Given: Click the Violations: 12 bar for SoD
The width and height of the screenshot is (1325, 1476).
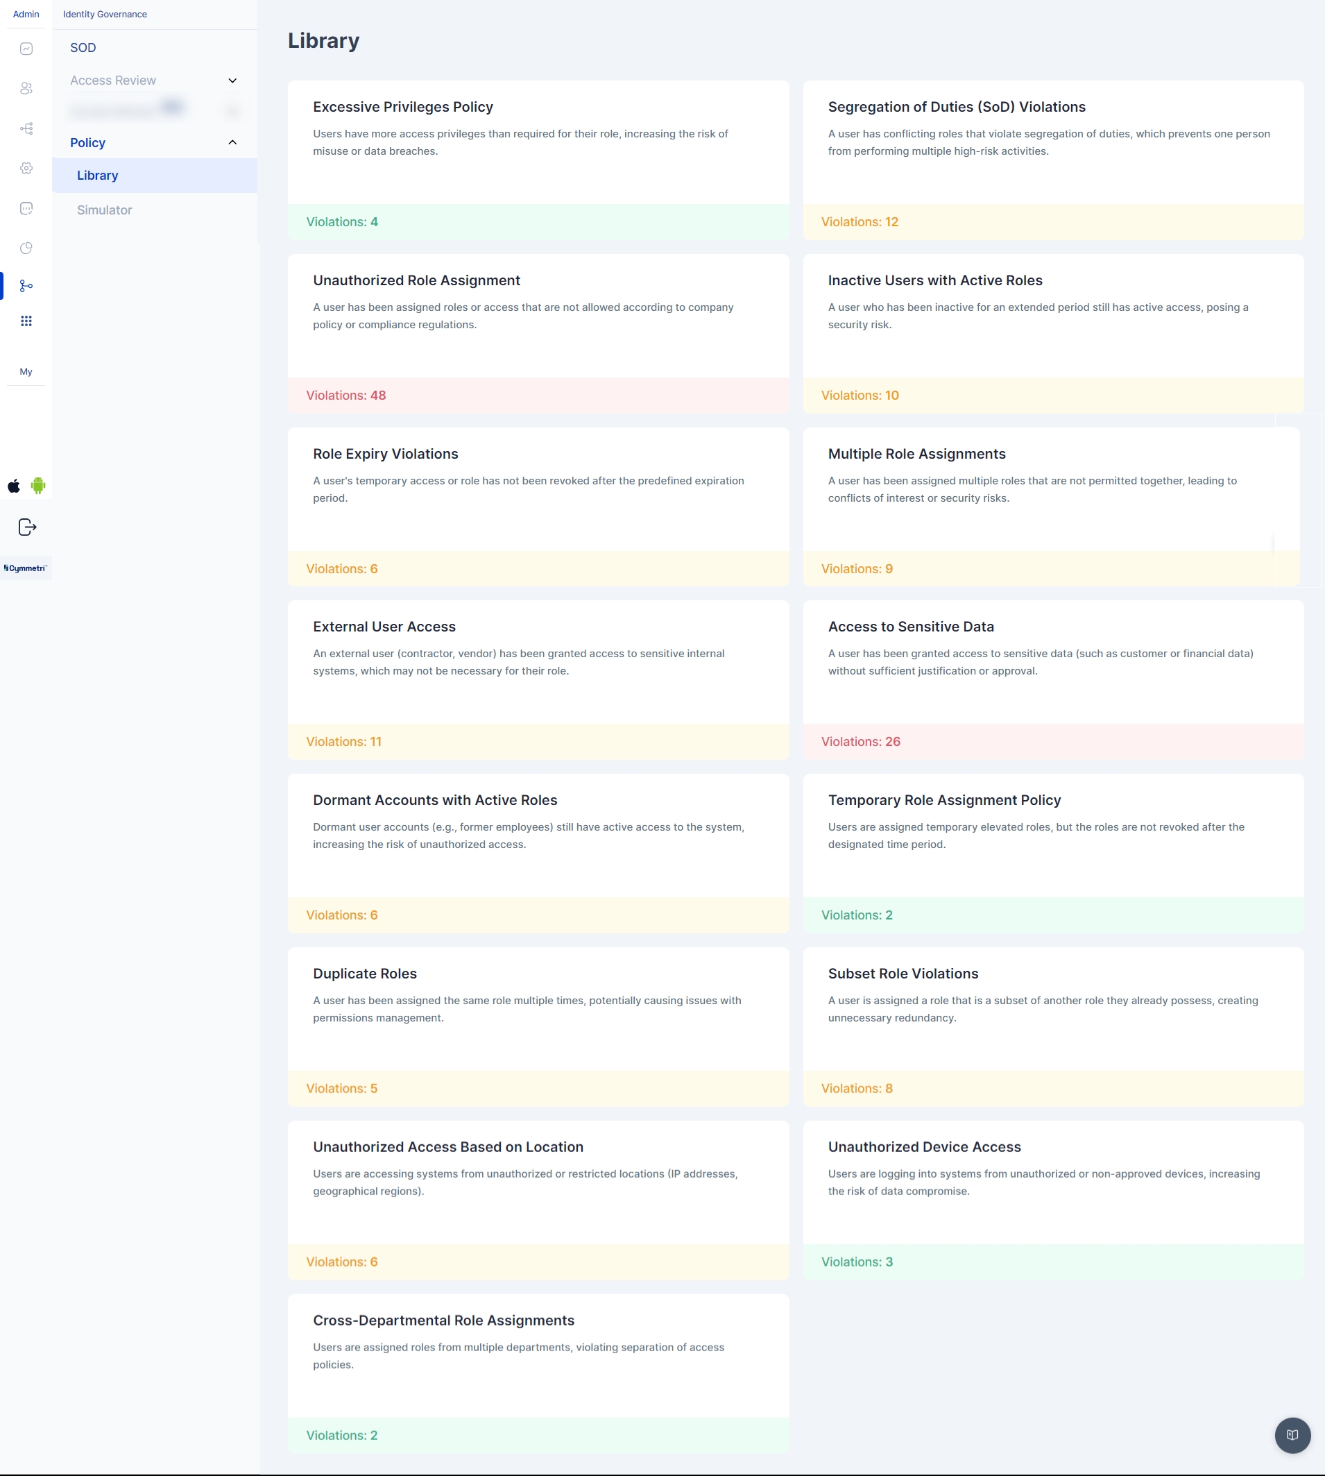Looking at the screenshot, I should tap(1052, 222).
